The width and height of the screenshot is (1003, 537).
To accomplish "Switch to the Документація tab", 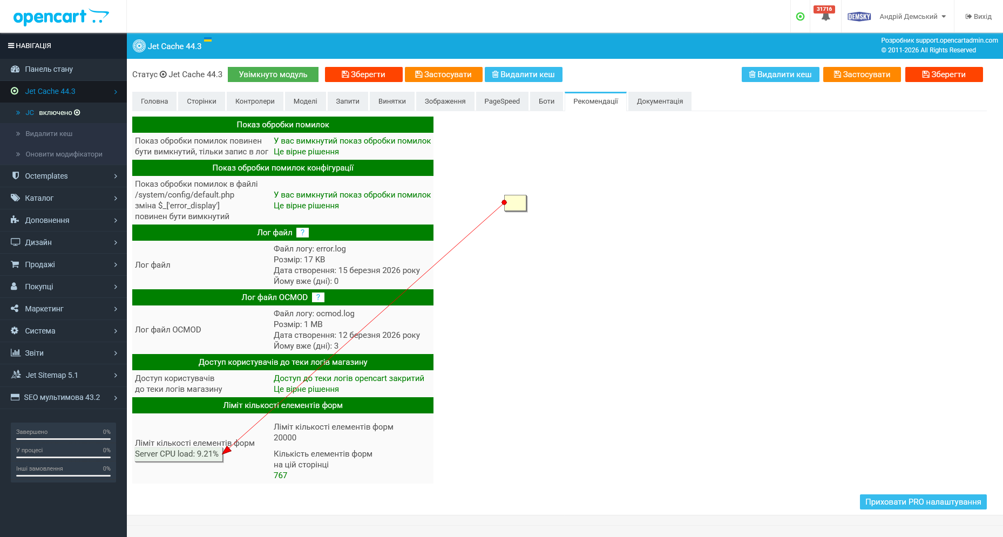I will coord(660,101).
